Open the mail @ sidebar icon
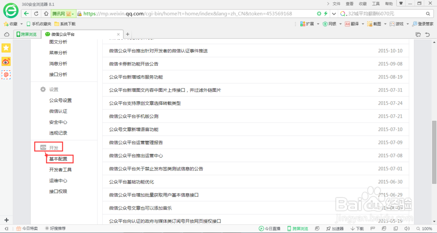 [x=6, y=75]
